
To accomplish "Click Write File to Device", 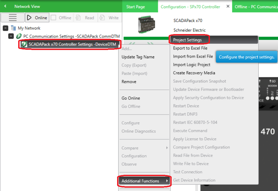I will pyautogui.click(x=214, y=164).
